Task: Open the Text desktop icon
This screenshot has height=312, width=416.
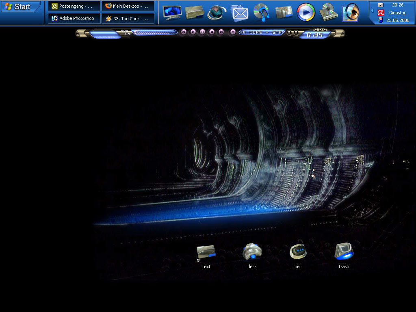Action: point(206,252)
